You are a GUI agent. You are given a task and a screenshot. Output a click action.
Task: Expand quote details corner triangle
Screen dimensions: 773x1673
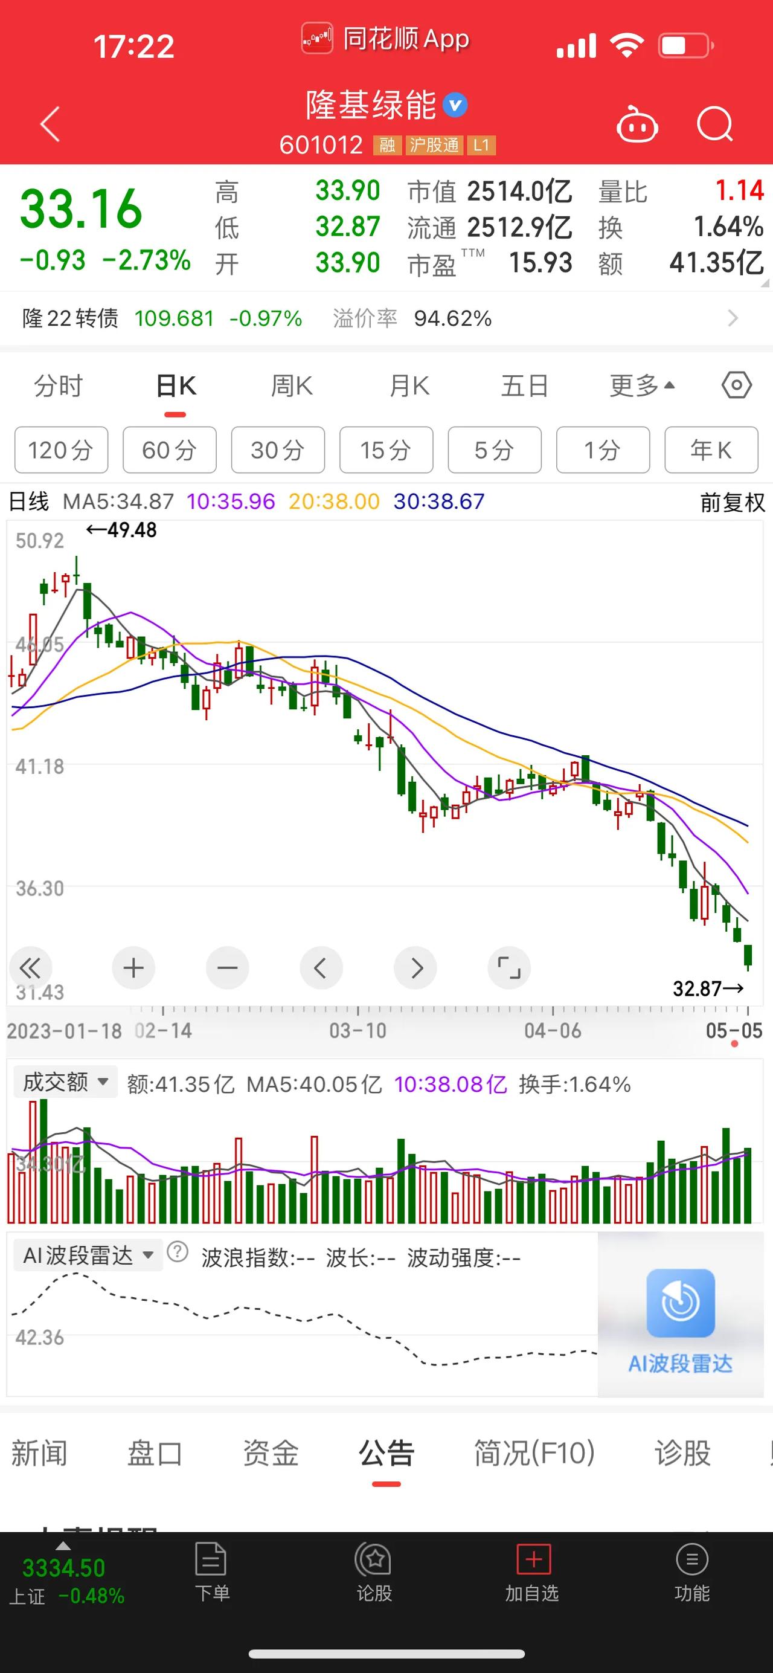coord(765,283)
